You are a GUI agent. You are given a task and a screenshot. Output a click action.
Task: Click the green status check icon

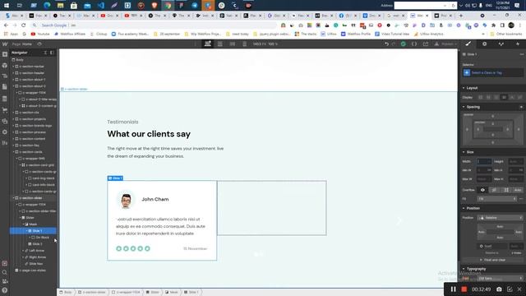tap(404, 44)
